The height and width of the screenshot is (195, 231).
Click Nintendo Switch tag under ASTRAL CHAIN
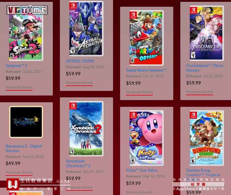pos(79,83)
